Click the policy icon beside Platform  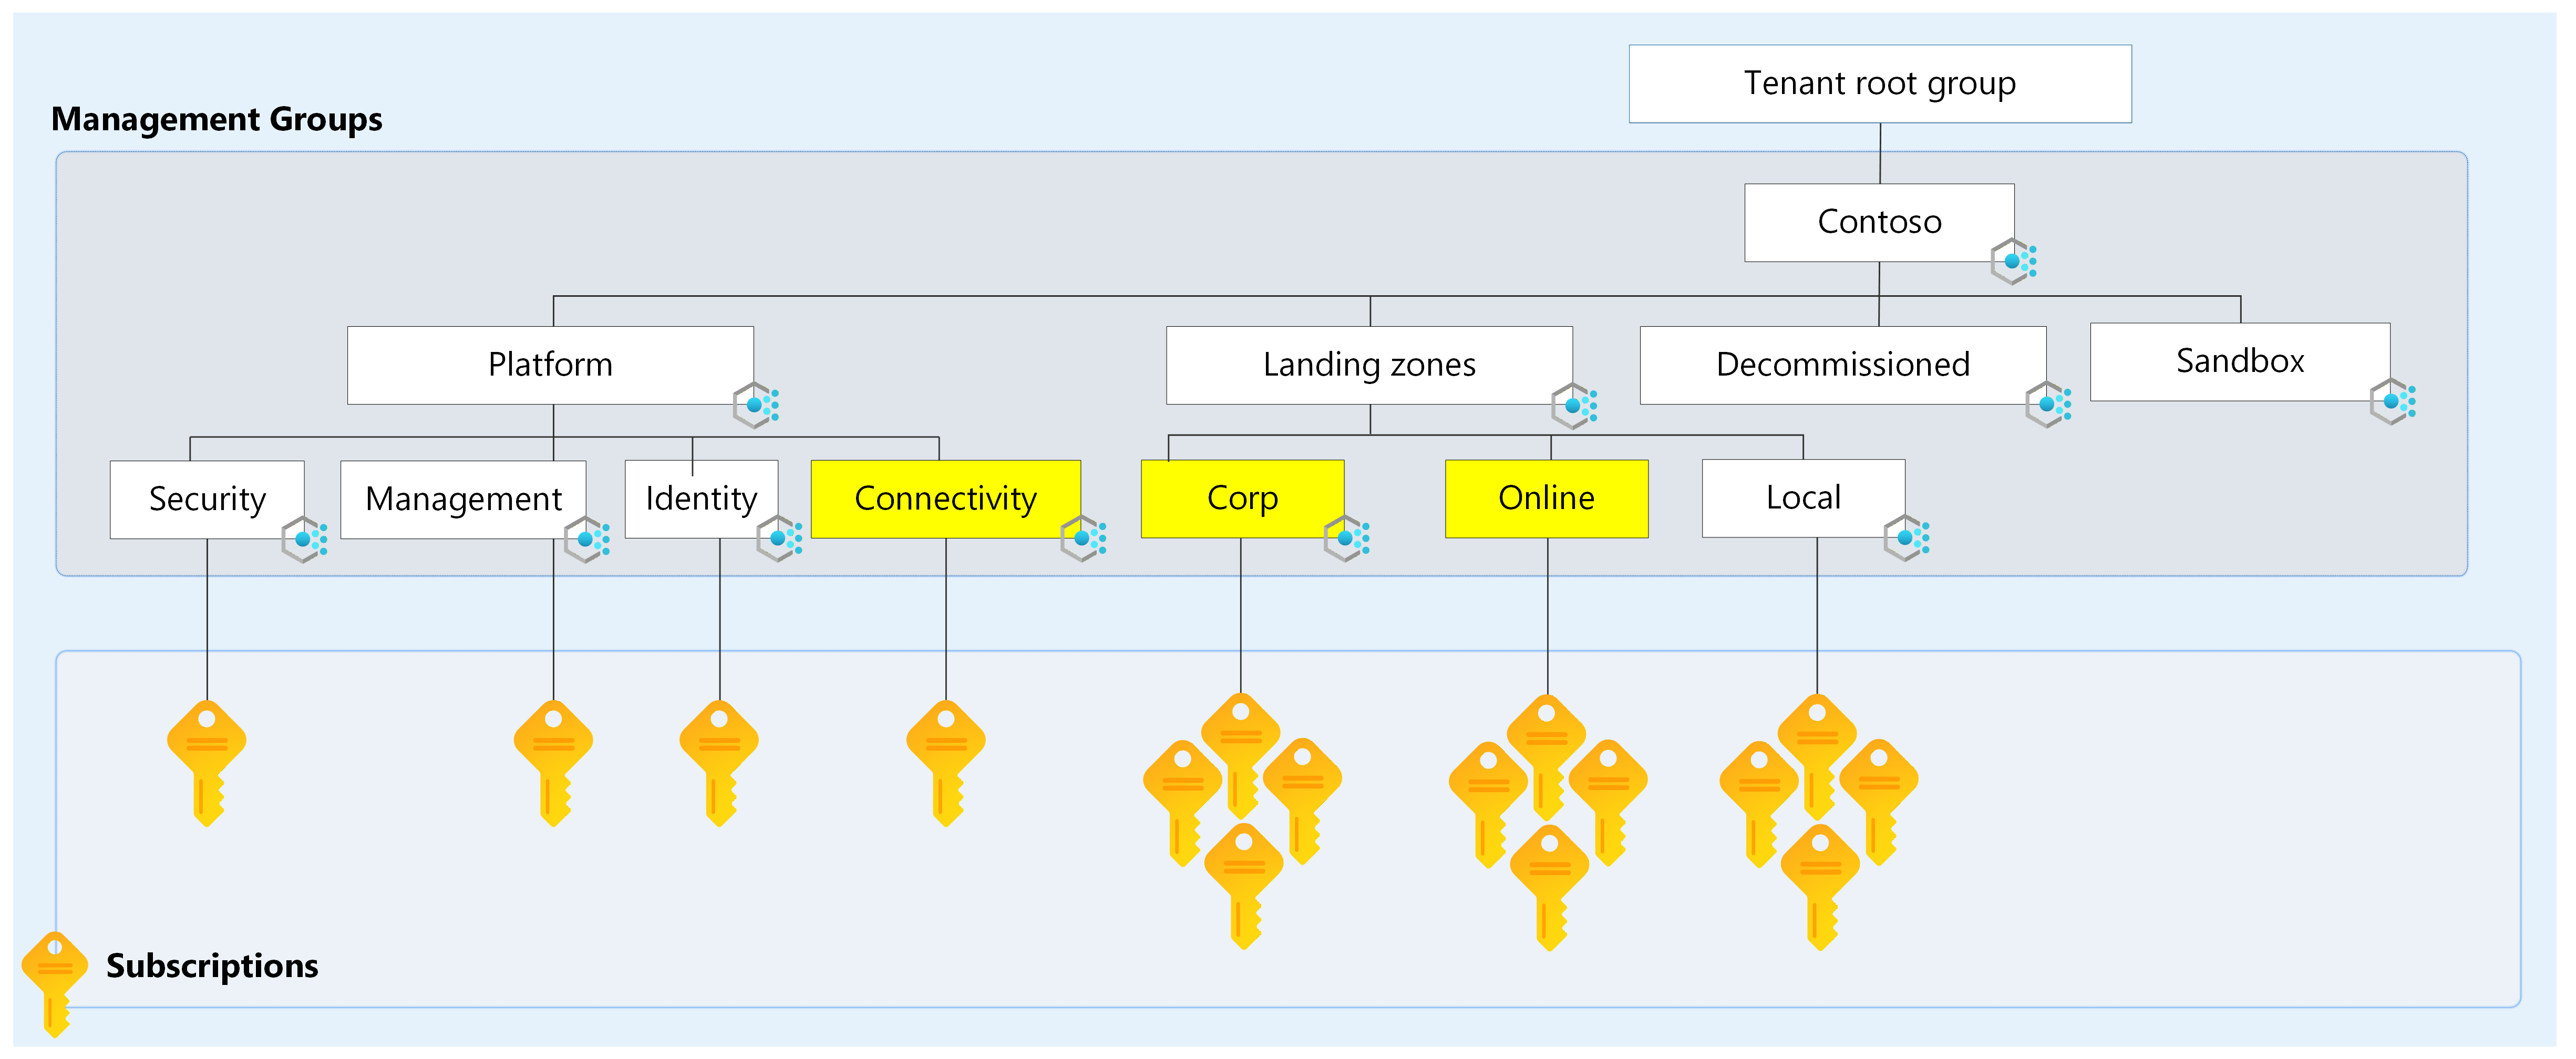click(756, 405)
